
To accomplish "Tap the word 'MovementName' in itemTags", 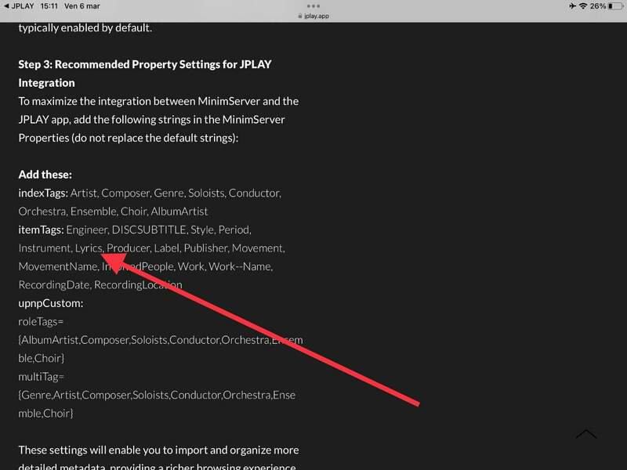I will 58,266.
